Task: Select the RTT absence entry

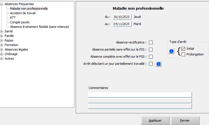Action: click(13, 18)
